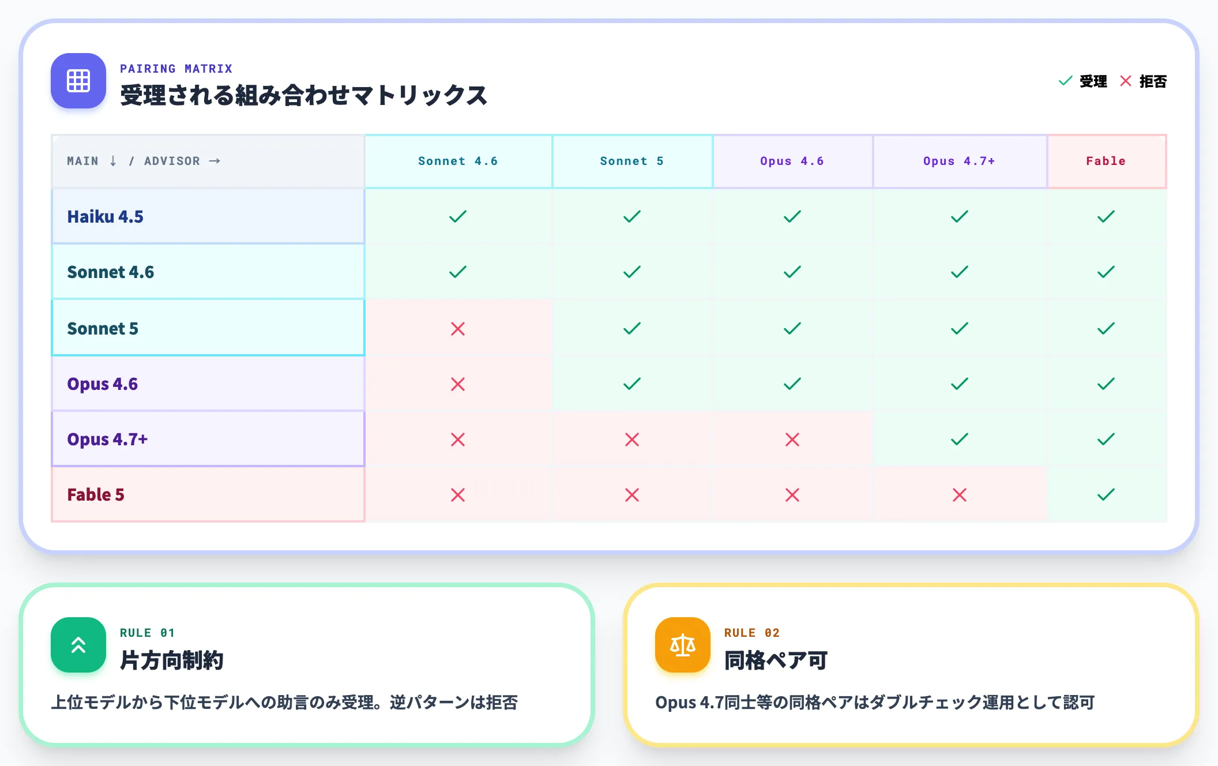The image size is (1218, 766).
Task: Click the check for Haiku 4.5 with Fable
Action: point(1106,216)
